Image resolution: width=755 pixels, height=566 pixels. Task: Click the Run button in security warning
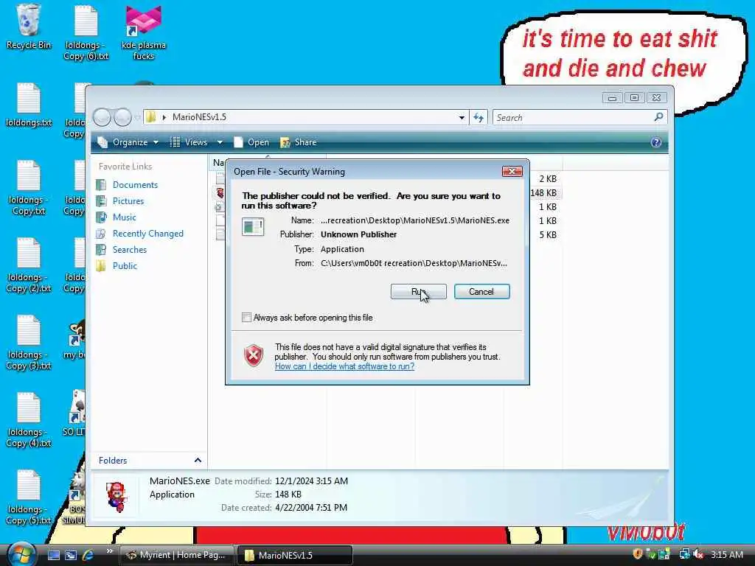tap(419, 292)
